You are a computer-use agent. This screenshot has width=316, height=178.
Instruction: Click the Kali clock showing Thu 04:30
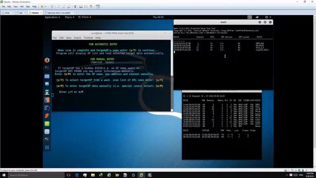[x=158, y=17]
